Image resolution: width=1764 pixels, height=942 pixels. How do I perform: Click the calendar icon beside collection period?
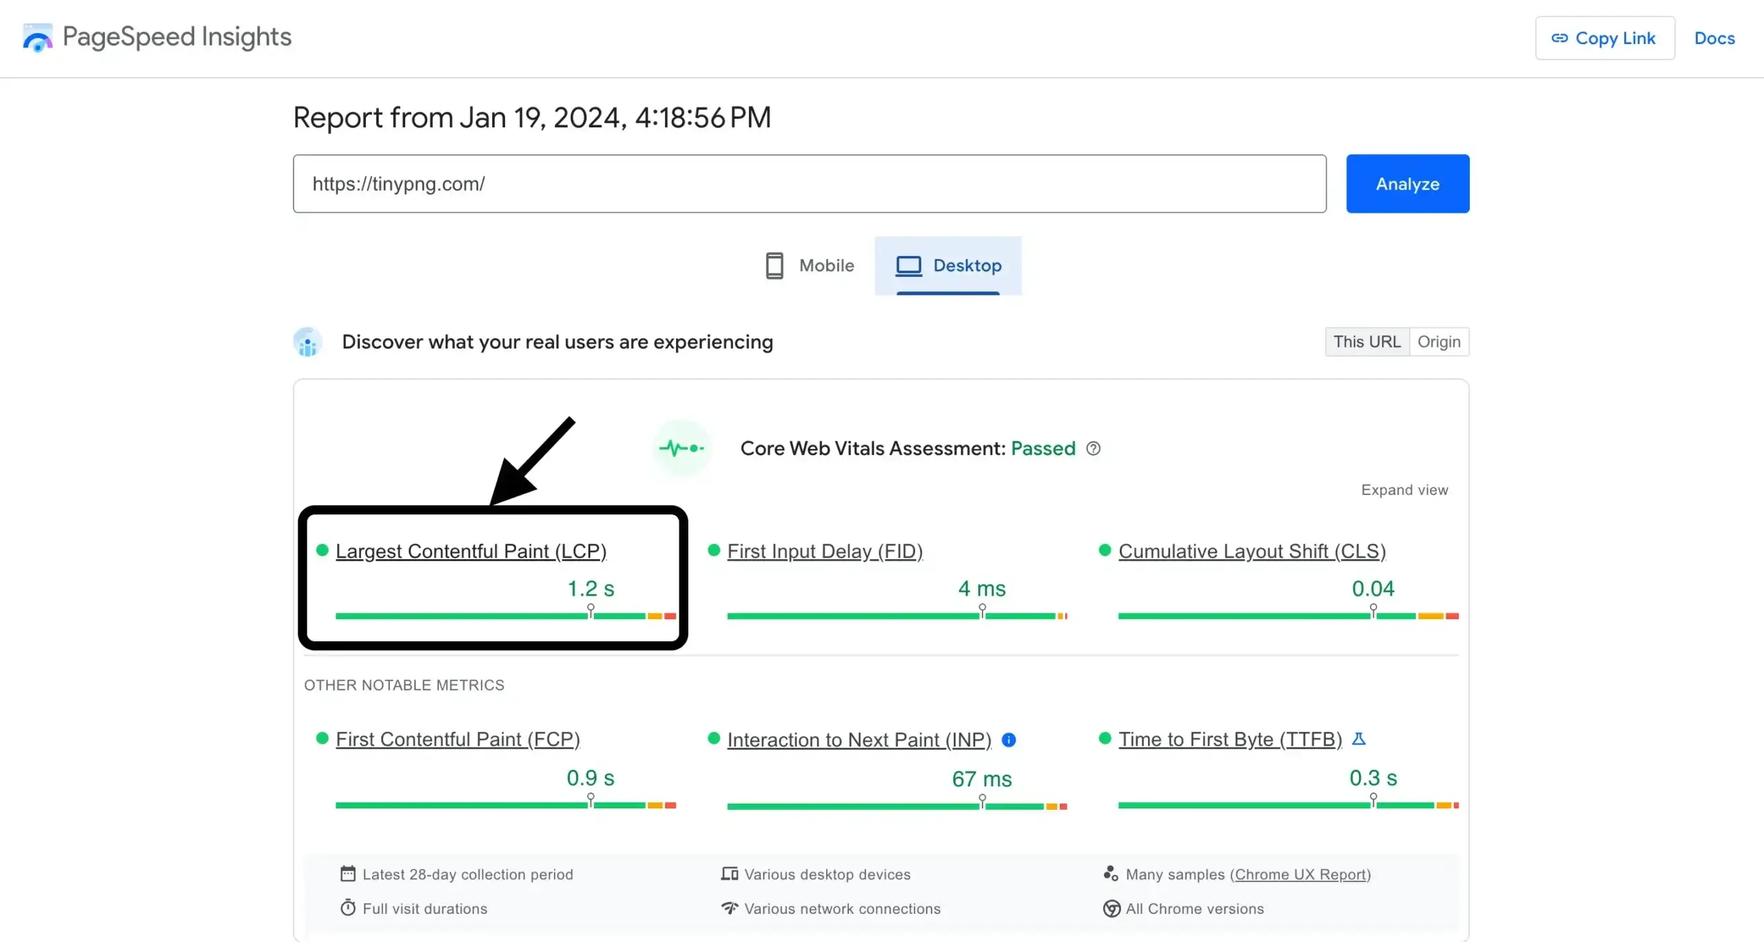pos(348,874)
